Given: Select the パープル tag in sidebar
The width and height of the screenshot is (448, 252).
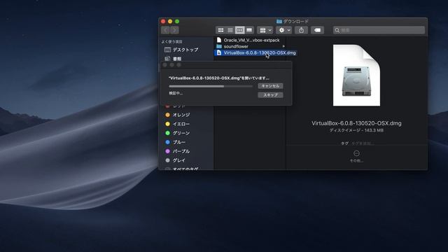Looking at the screenshot, I should (x=181, y=151).
